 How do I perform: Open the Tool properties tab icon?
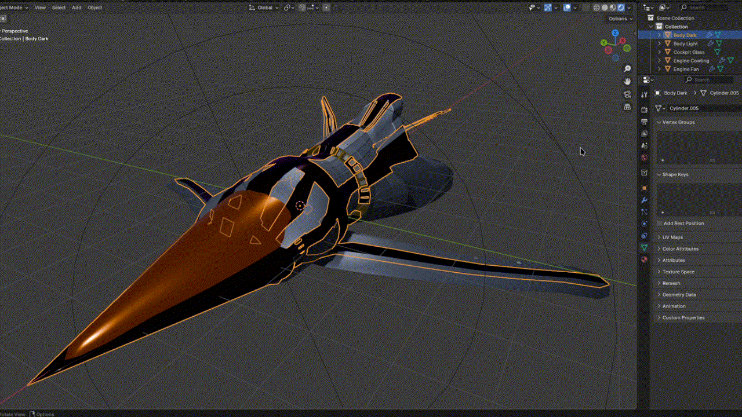644,95
